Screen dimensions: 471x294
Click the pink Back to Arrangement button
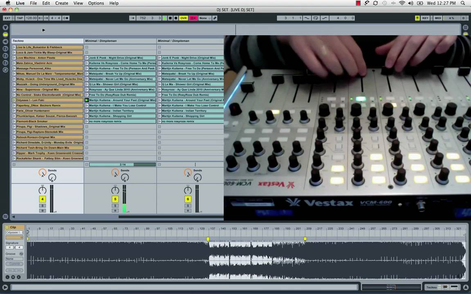193,18
